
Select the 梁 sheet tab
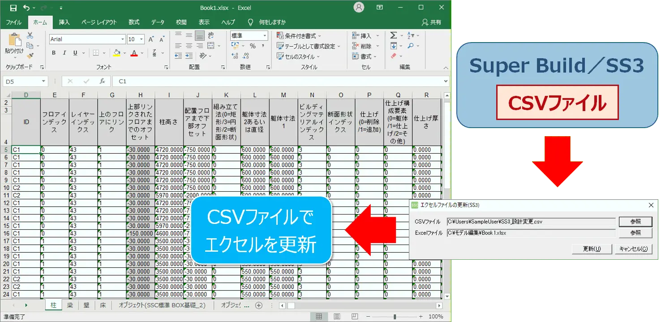(69, 305)
